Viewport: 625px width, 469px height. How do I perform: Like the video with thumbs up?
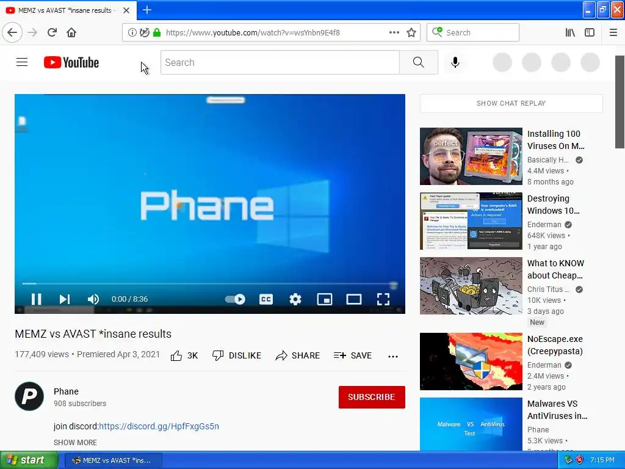coord(184,355)
